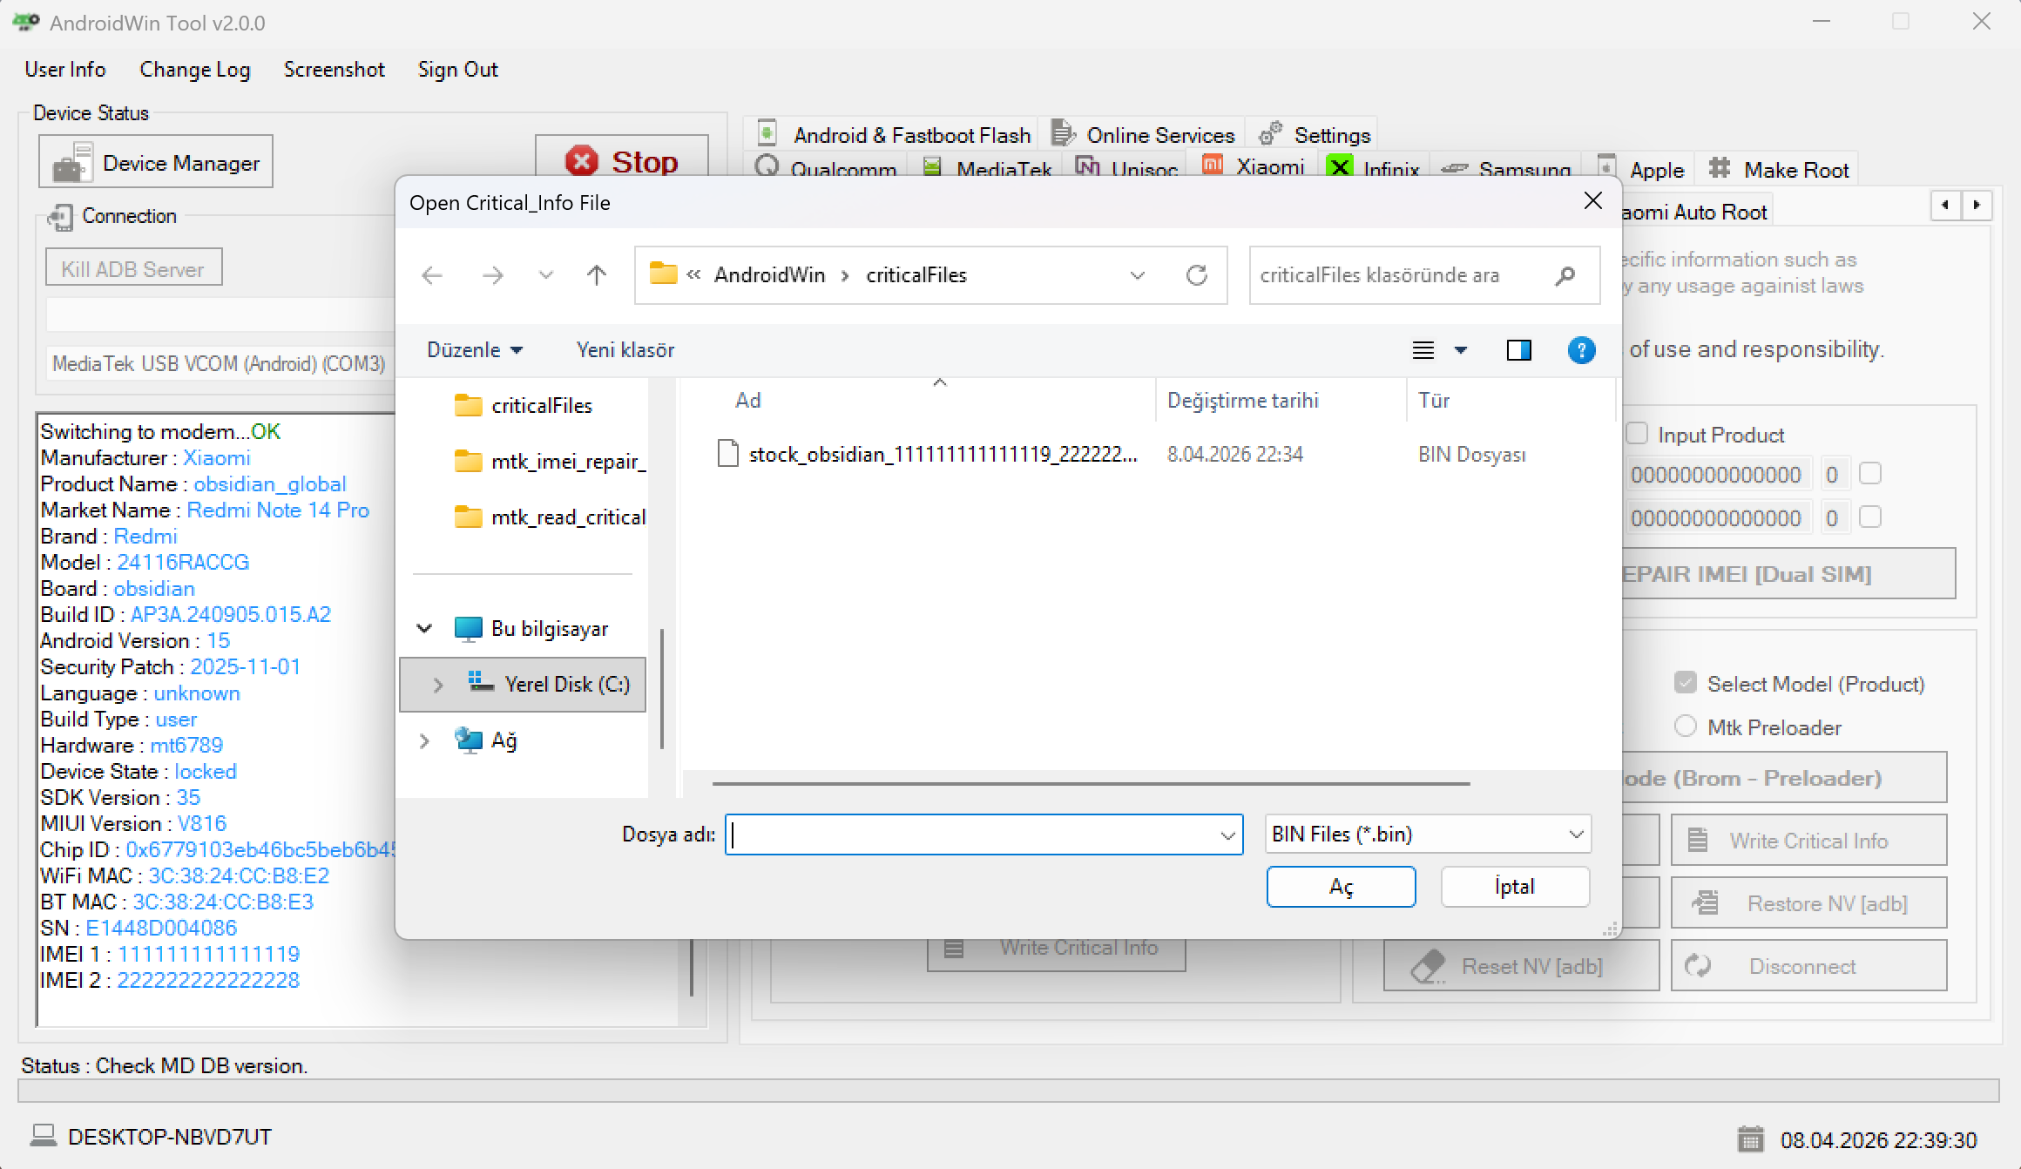The width and height of the screenshot is (2021, 1169).
Task: Select the Mtk Preloader radio button
Action: [x=1686, y=726]
